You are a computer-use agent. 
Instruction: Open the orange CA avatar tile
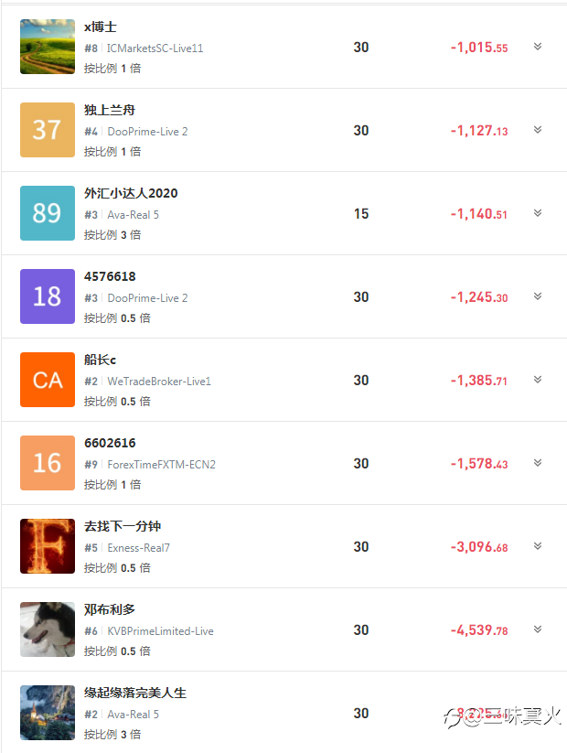pos(48,380)
